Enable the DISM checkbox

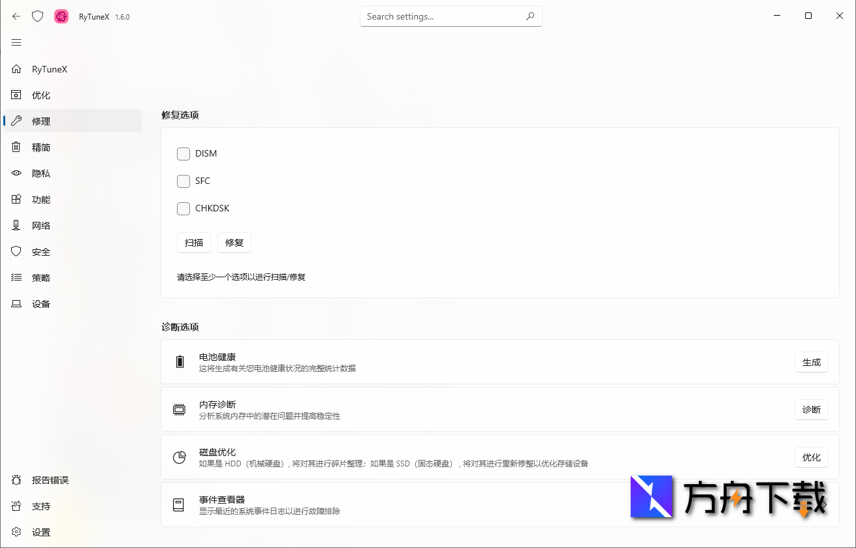click(x=183, y=154)
